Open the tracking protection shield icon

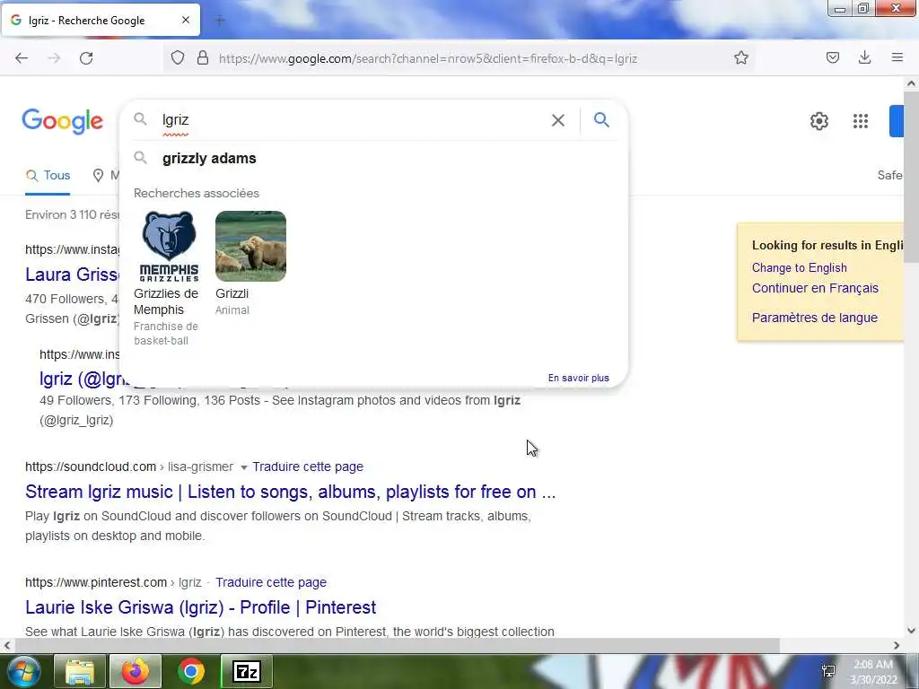click(x=178, y=58)
